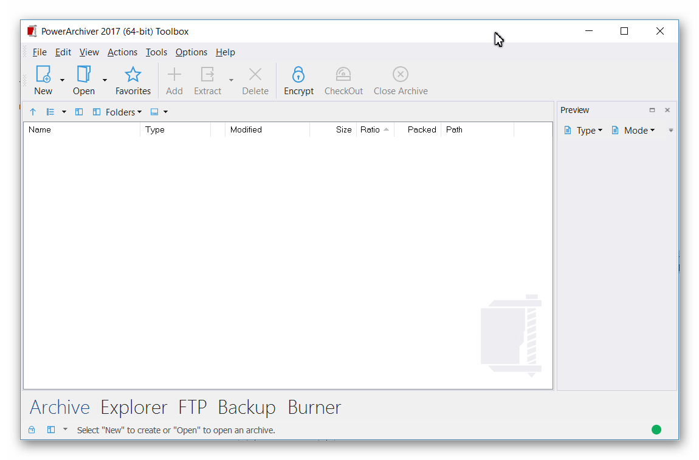Click the green status indicator dot

pyautogui.click(x=656, y=430)
